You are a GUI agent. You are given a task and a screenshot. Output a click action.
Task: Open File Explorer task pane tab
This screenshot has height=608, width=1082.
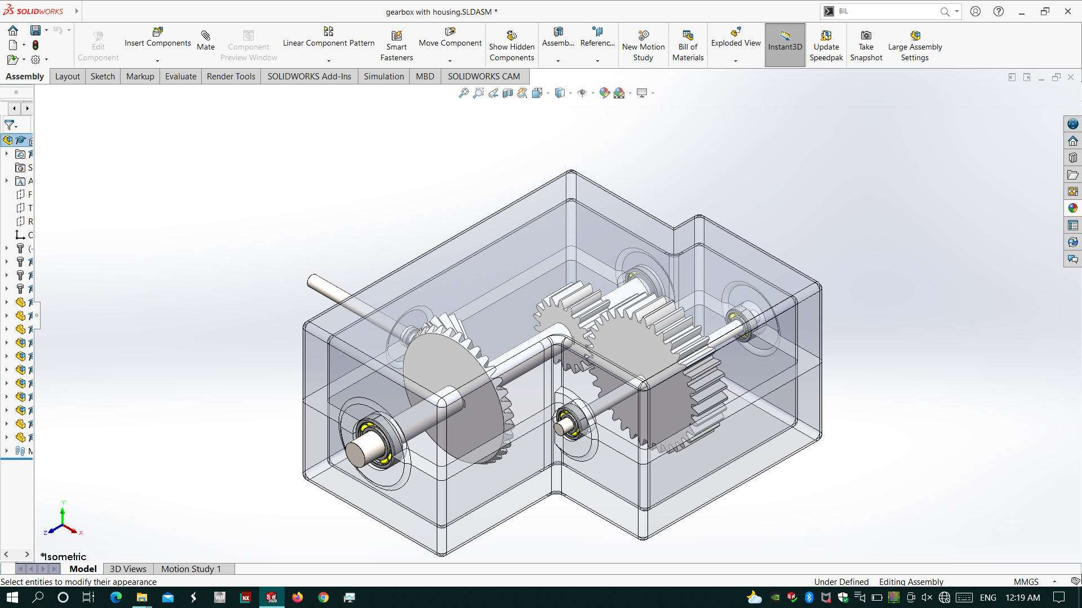tap(1072, 175)
